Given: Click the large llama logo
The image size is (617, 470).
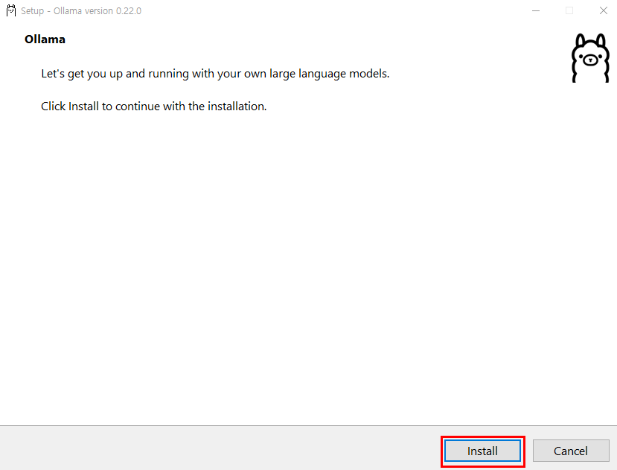Looking at the screenshot, I should 590,58.
